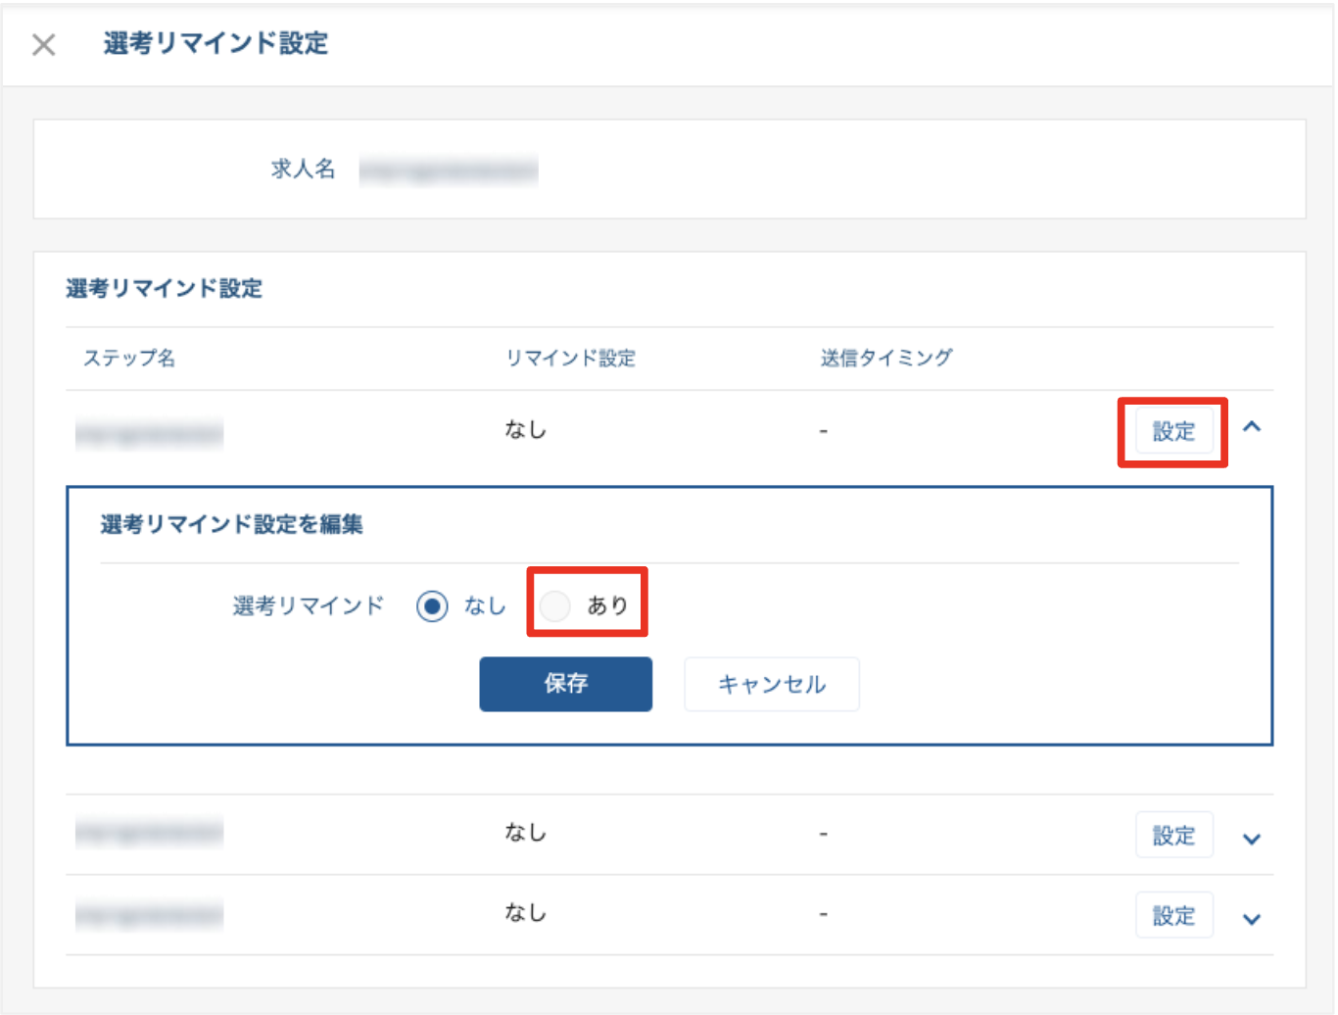The height and width of the screenshot is (1015, 1338).
Task: Click the ステップ名 column header
Action: [x=130, y=359]
